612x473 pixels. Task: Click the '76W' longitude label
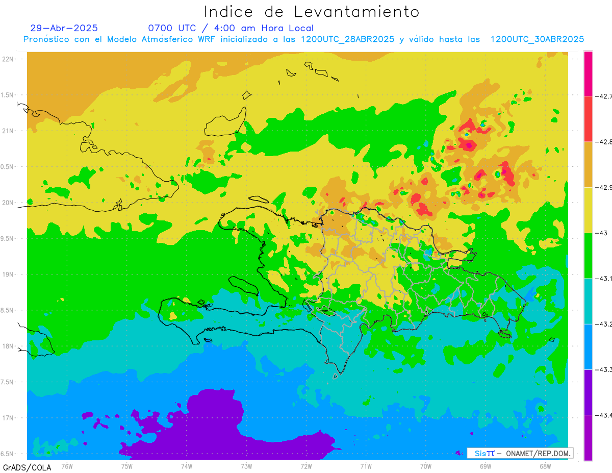(67, 466)
